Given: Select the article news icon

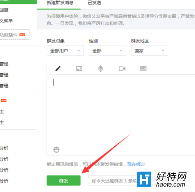Looking at the screenshot, I should (143, 69).
